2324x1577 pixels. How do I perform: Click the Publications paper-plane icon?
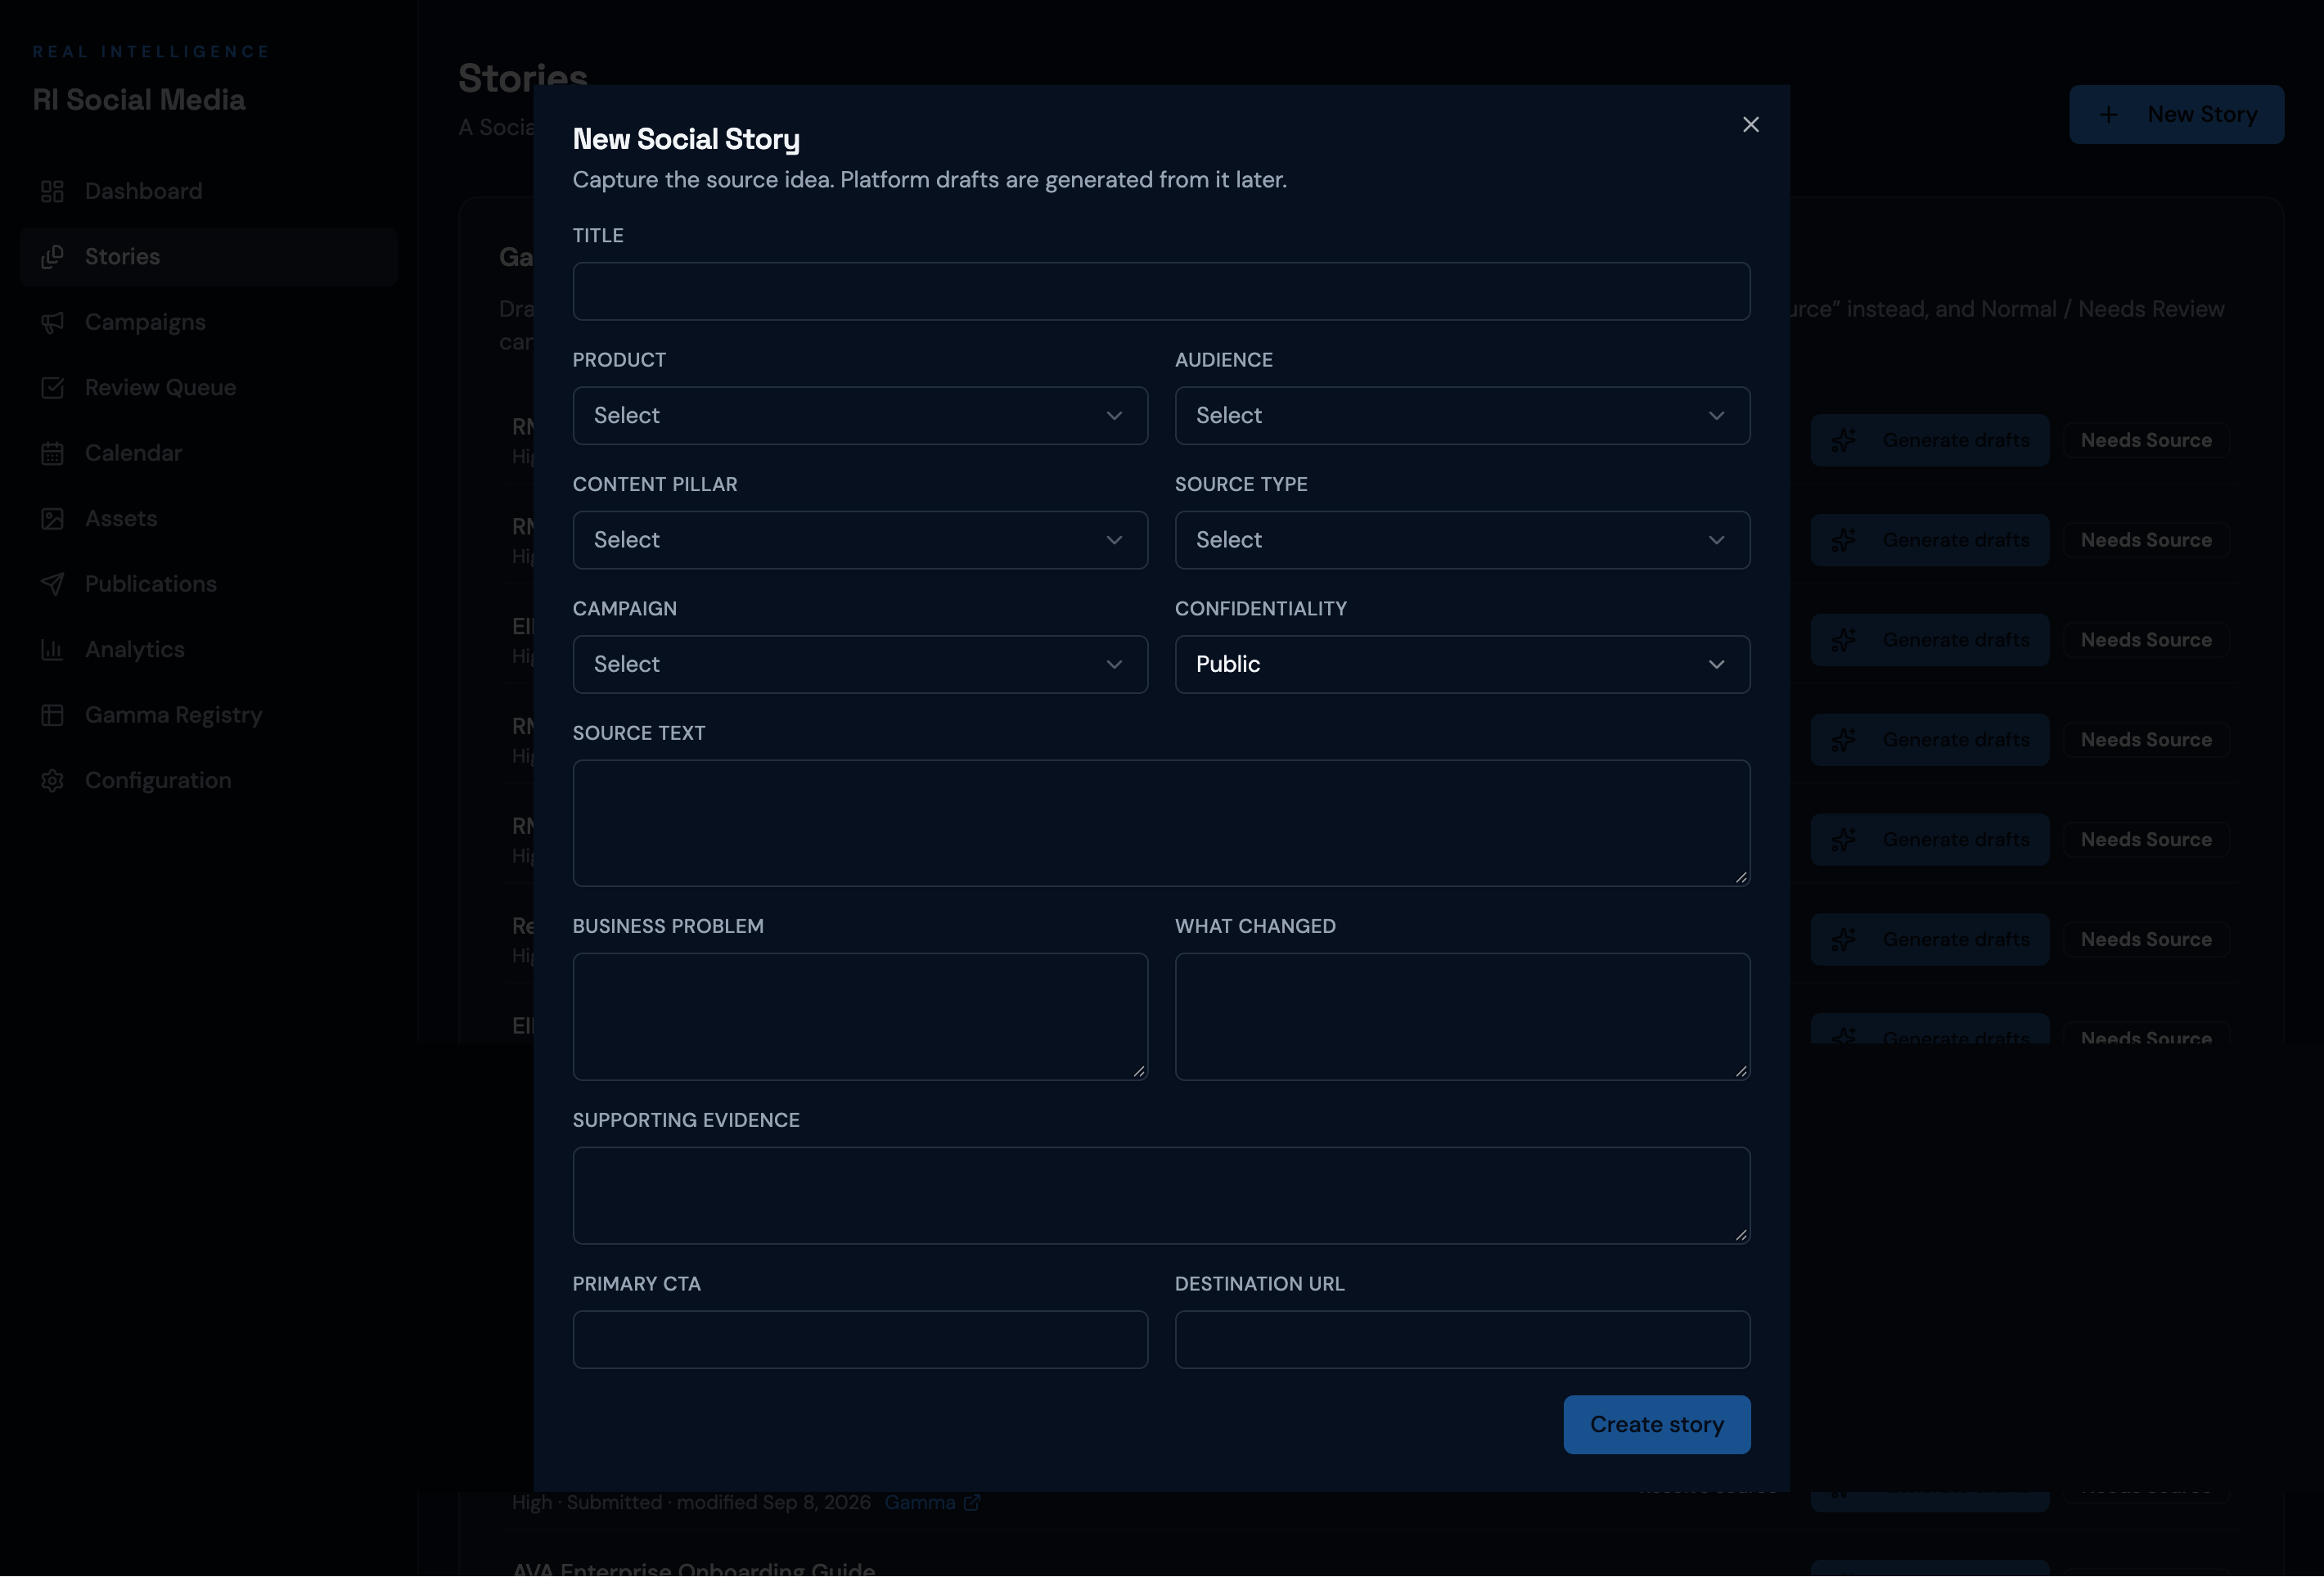(52, 585)
